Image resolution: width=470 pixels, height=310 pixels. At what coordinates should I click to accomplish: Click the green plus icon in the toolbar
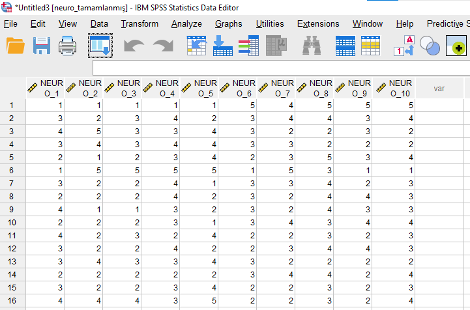pyautogui.click(x=456, y=46)
